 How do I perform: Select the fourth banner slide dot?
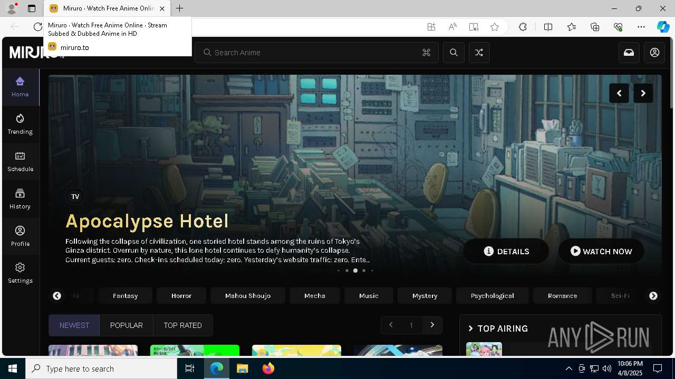tap(364, 271)
